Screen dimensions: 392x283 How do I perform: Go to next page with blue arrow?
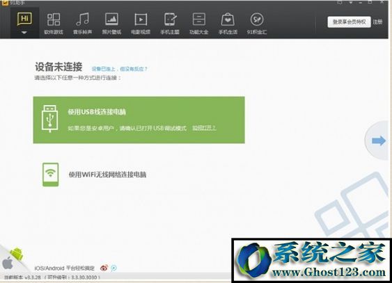(379, 140)
